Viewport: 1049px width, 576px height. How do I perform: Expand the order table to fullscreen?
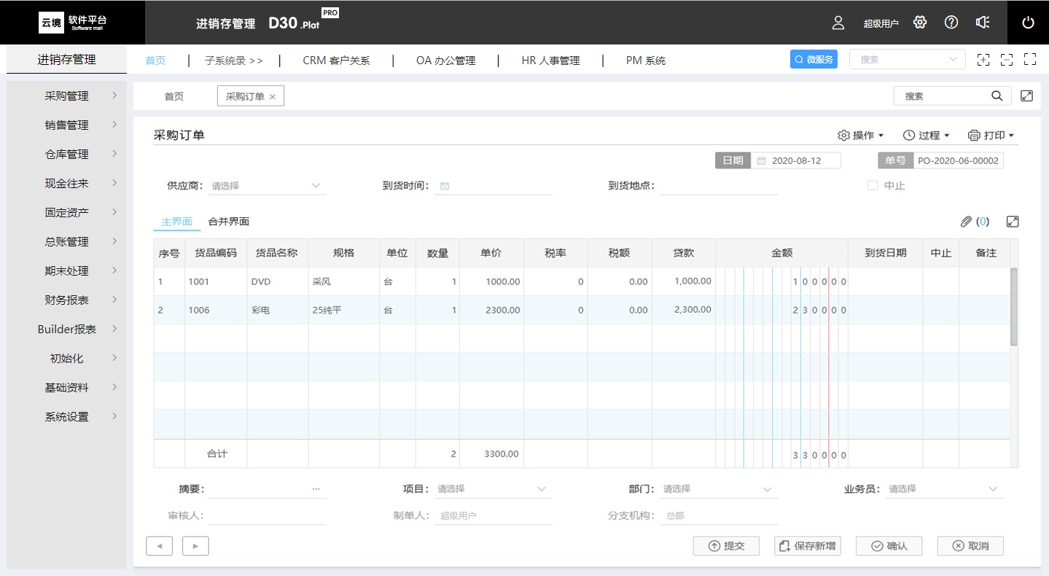(1012, 222)
